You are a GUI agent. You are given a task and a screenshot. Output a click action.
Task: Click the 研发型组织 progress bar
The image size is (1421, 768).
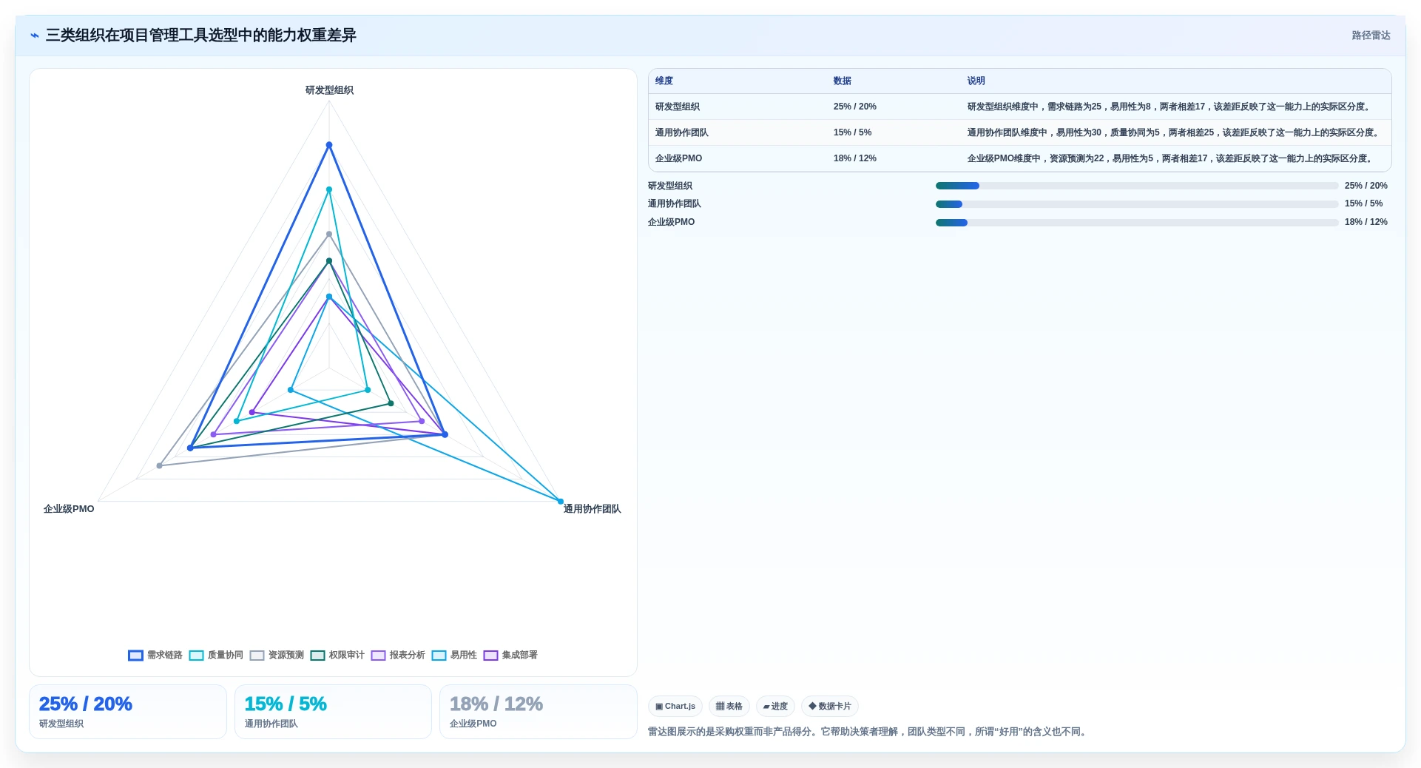click(x=1137, y=186)
